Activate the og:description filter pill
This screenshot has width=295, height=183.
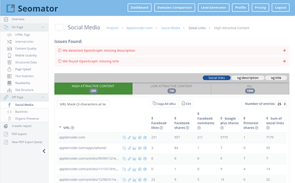tap(248, 78)
